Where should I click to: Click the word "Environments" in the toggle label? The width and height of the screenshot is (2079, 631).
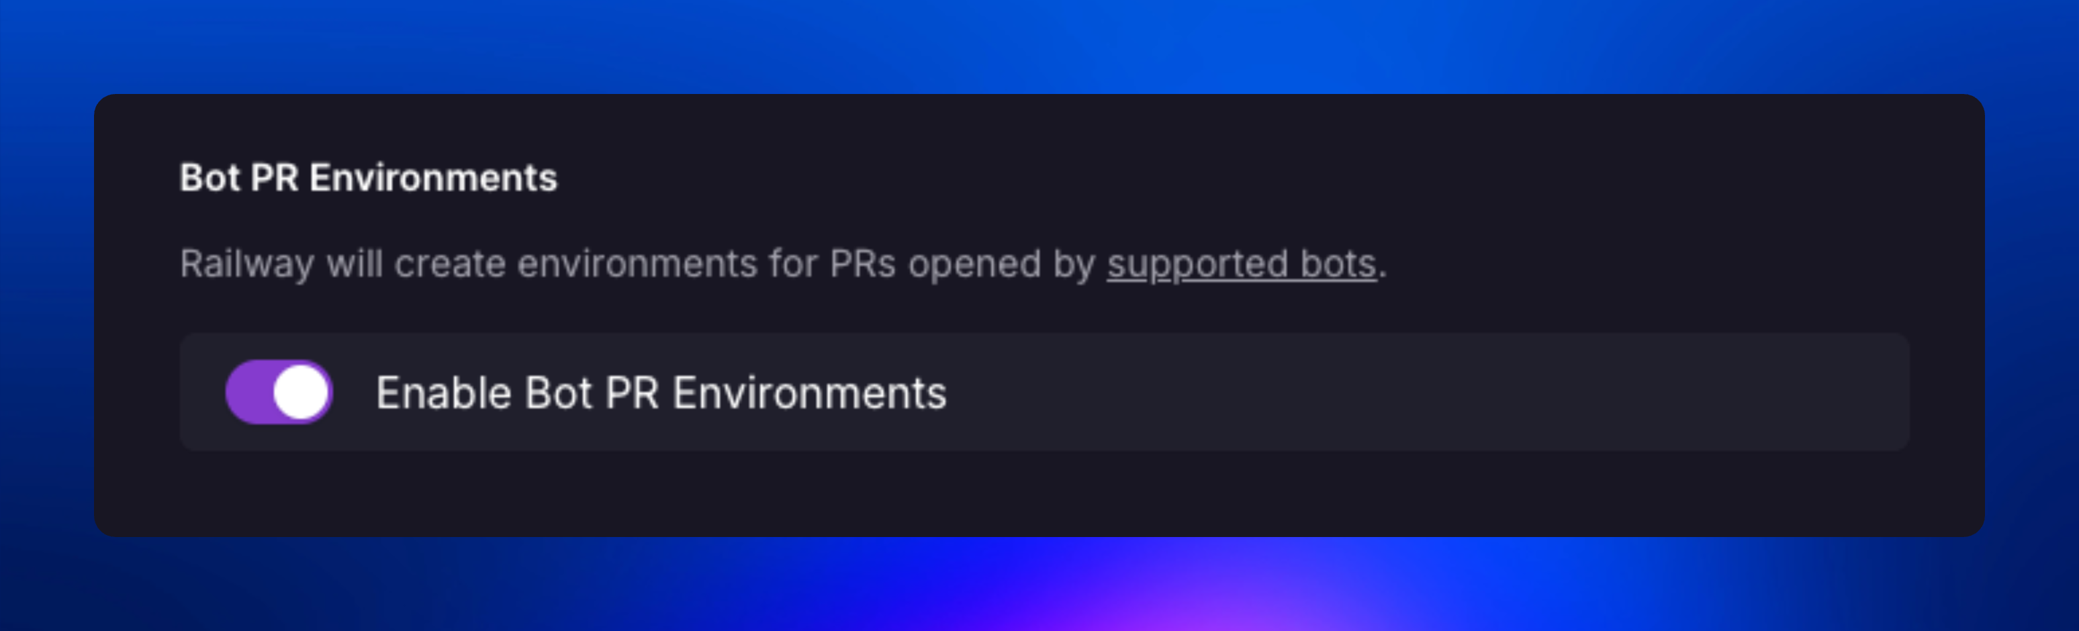click(x=809, y=394)
